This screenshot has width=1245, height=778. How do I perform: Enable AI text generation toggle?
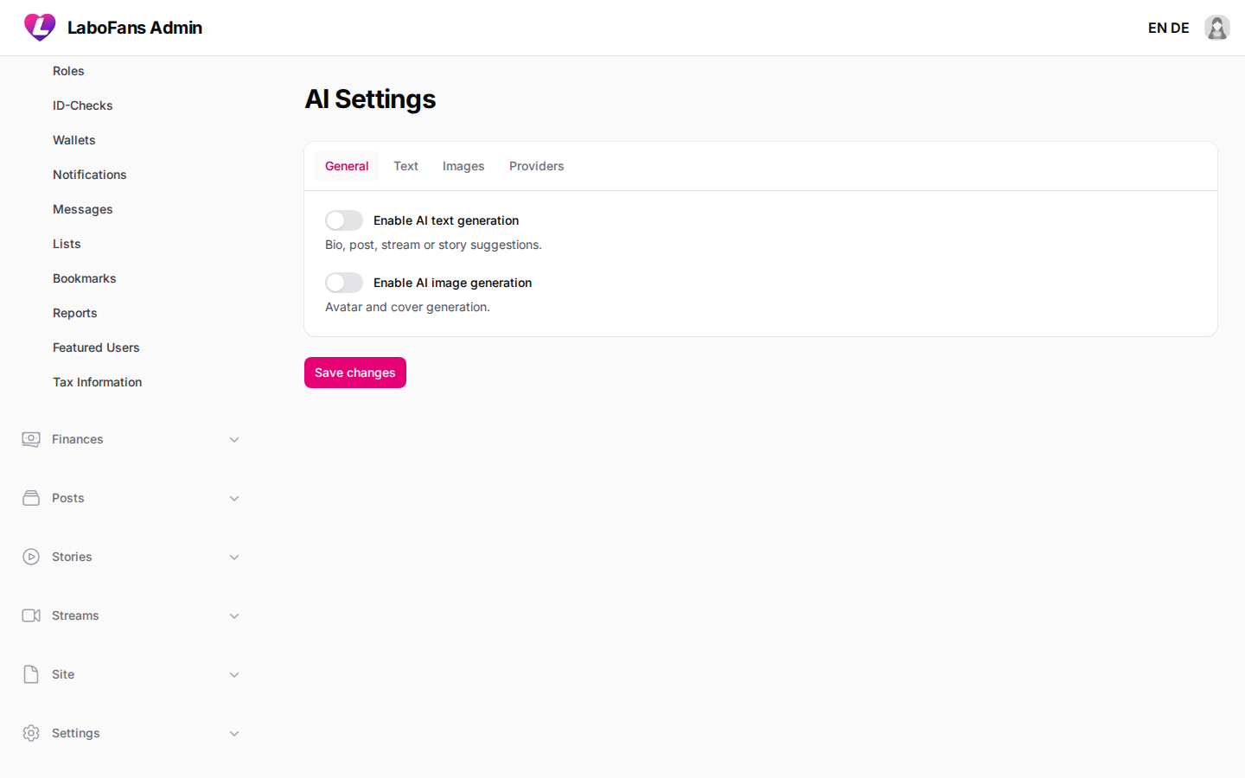click(344, 220)
